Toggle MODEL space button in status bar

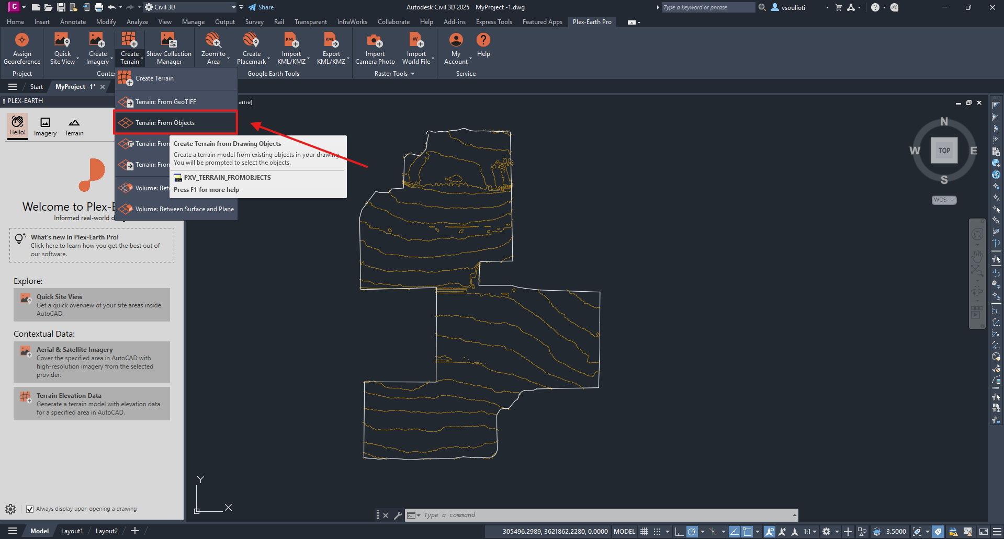tap(624, 532)
